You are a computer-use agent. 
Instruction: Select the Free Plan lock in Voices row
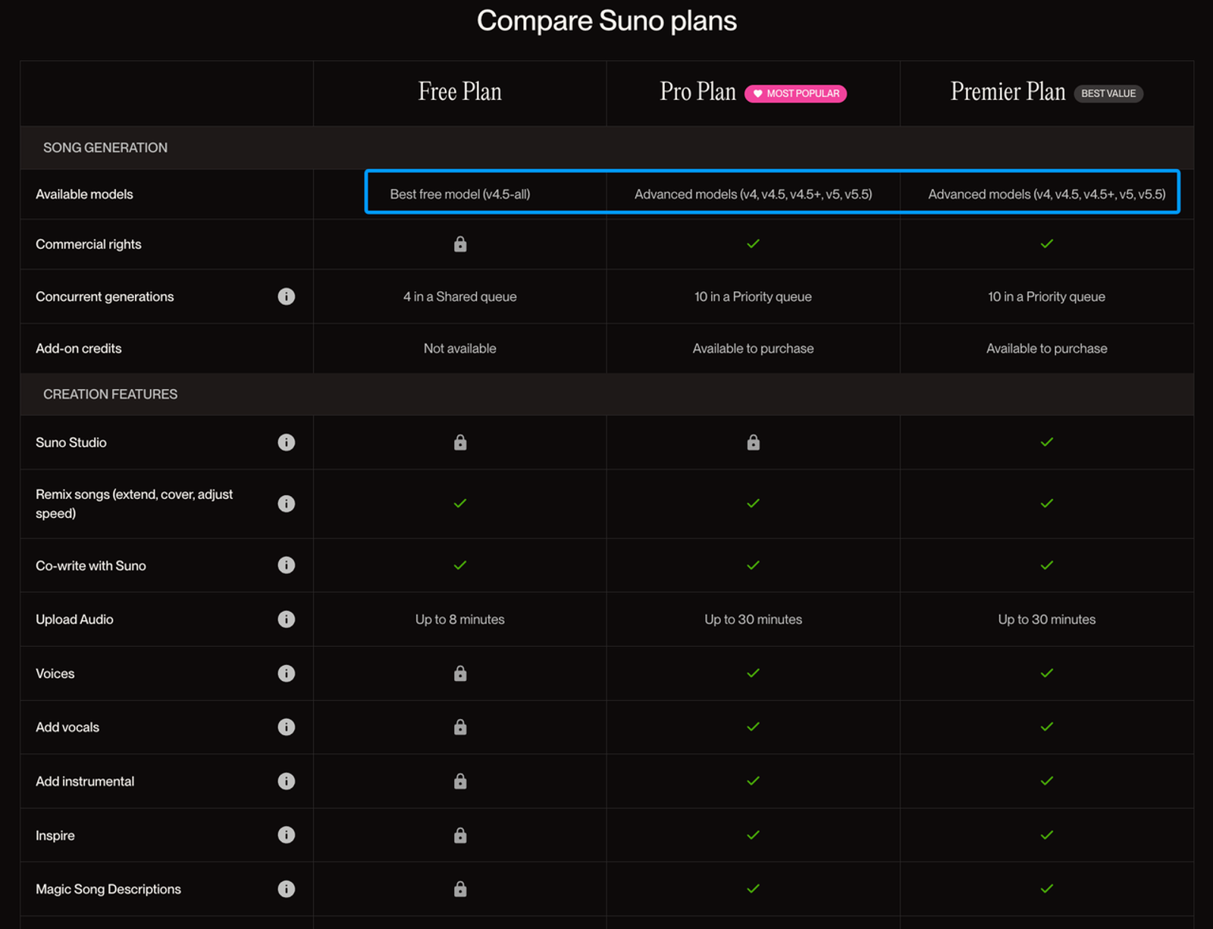[x=460, y=673]
